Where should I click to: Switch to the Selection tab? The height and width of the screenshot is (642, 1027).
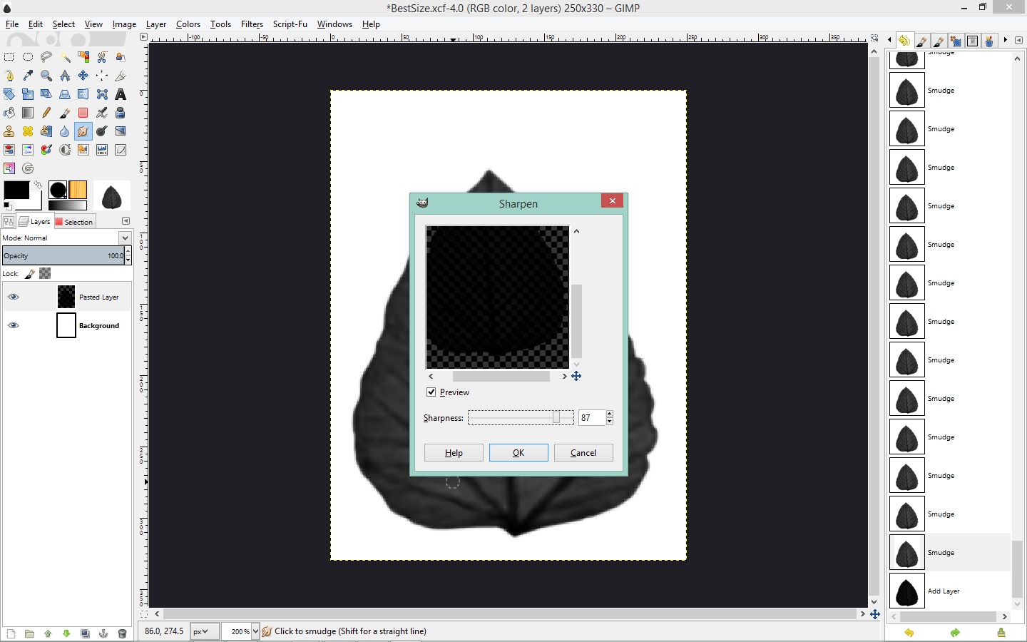(73, 222)
